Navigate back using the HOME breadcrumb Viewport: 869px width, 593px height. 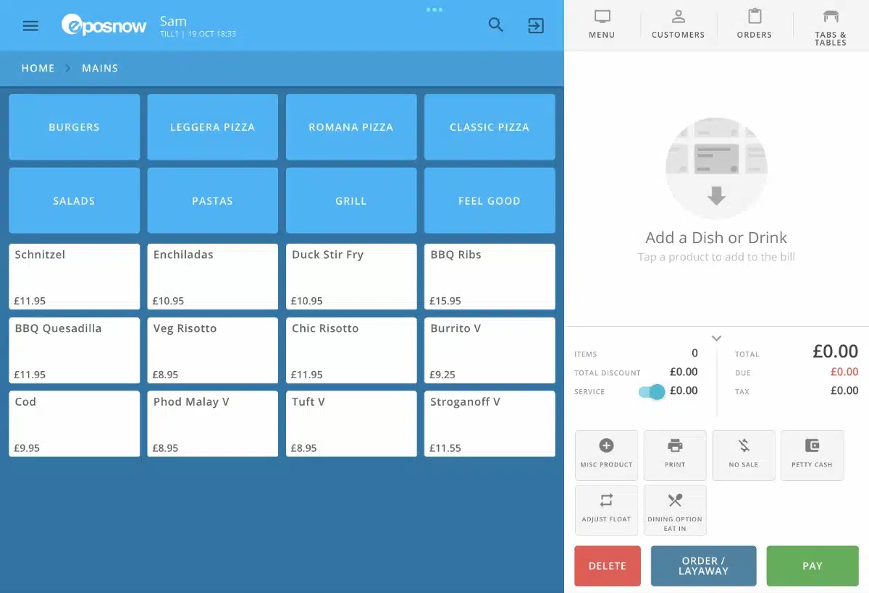tap(38, 68)
